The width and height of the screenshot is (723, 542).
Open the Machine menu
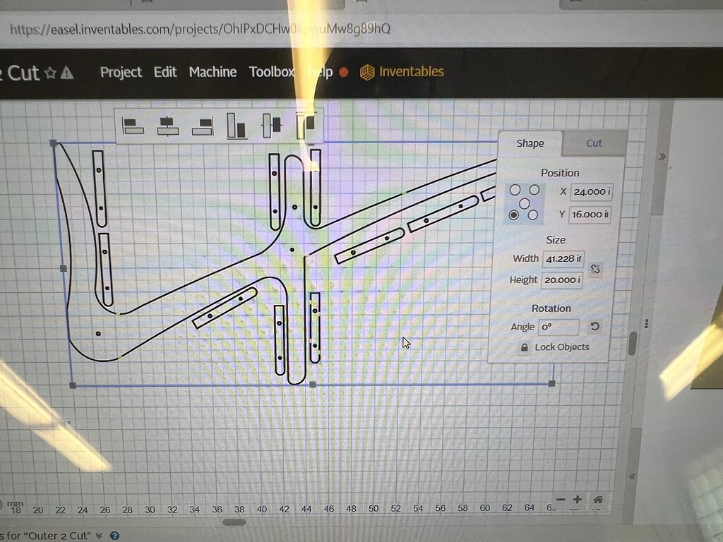[x=212, y=72]
